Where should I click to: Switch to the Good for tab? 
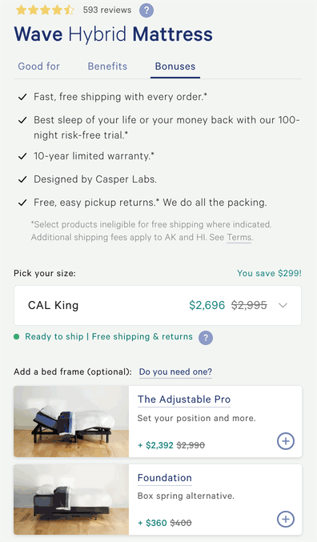pos(38,66)
